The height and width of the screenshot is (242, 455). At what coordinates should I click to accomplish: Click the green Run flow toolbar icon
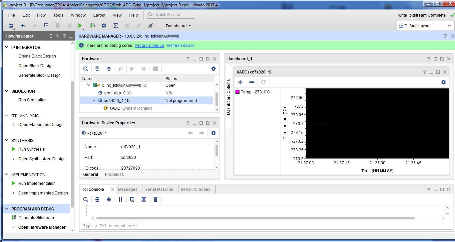[x=80, y=26]
